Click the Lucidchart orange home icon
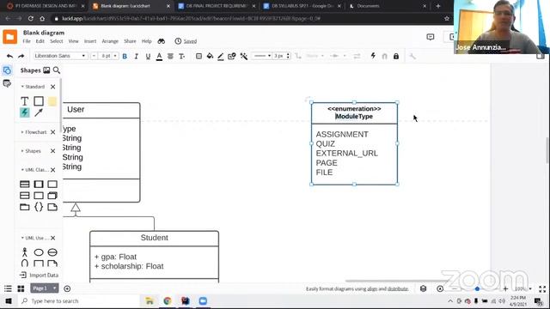Image resolution: width=550 pixels, height=309 pixels. [9, 37]
